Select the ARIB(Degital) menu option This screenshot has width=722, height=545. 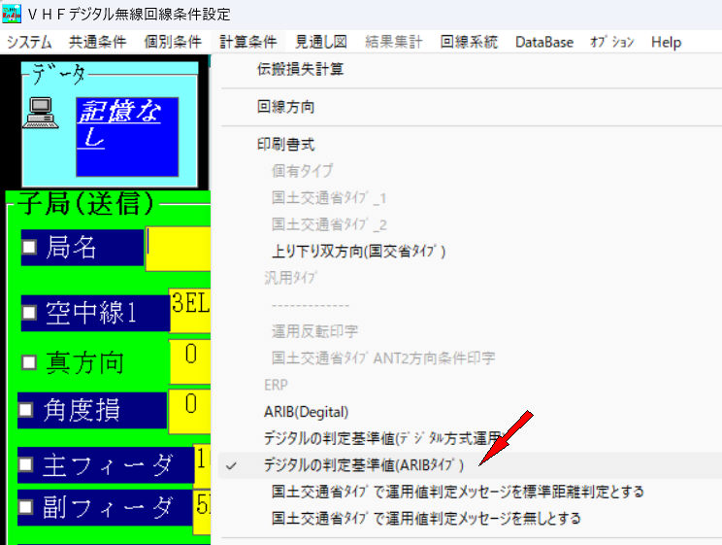[306, 412]
